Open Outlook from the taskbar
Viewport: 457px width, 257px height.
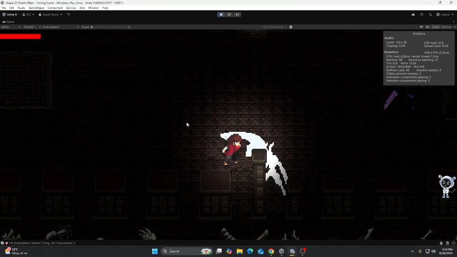(261, 251)
